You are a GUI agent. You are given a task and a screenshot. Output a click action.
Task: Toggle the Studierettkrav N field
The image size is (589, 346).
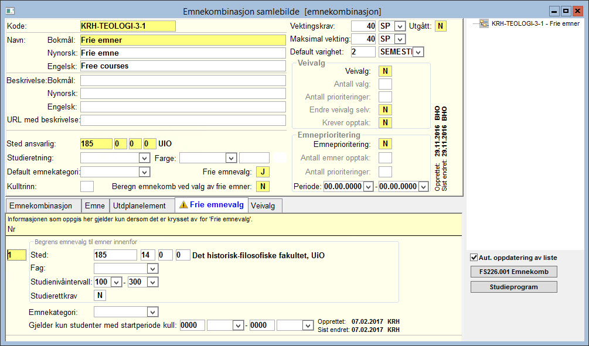[100, 296]
